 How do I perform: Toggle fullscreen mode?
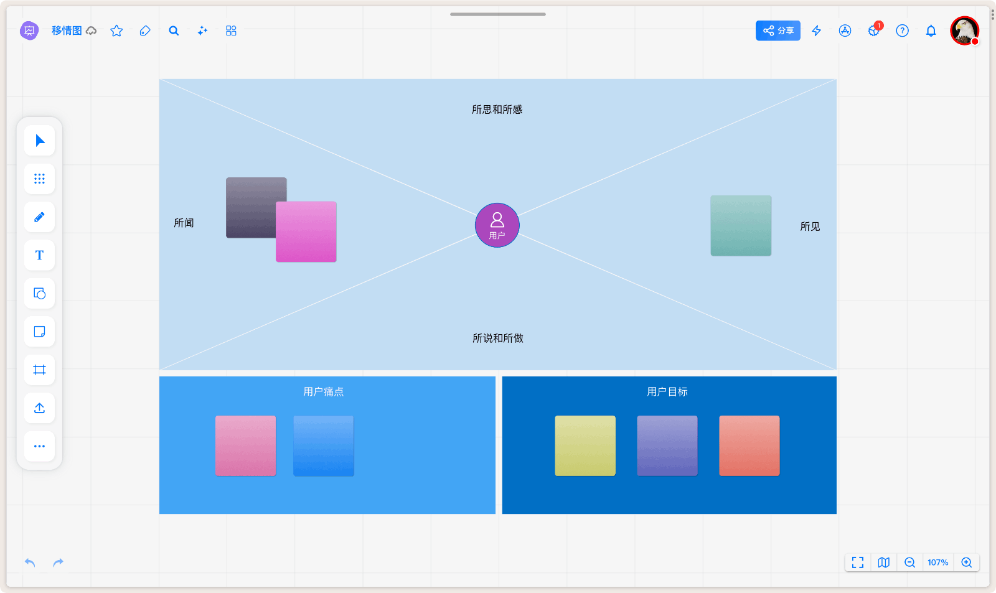click(x=858, y=563)
